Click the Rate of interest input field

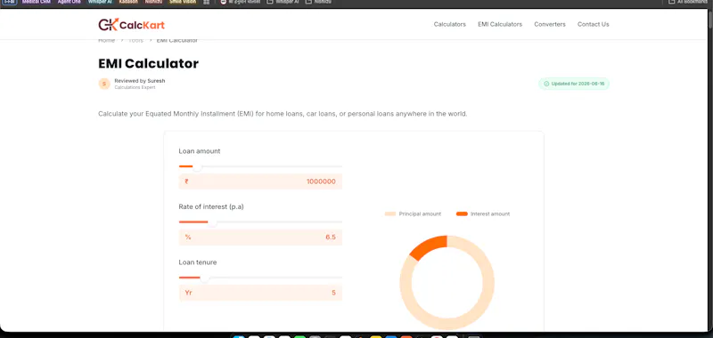pyautogui.click(x=260, y=237)
